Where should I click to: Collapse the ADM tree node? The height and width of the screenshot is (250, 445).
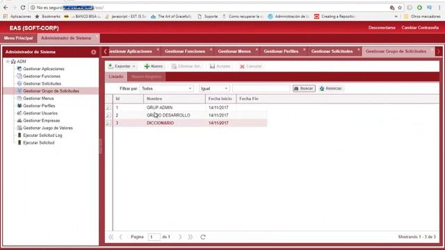coord(8,62)
